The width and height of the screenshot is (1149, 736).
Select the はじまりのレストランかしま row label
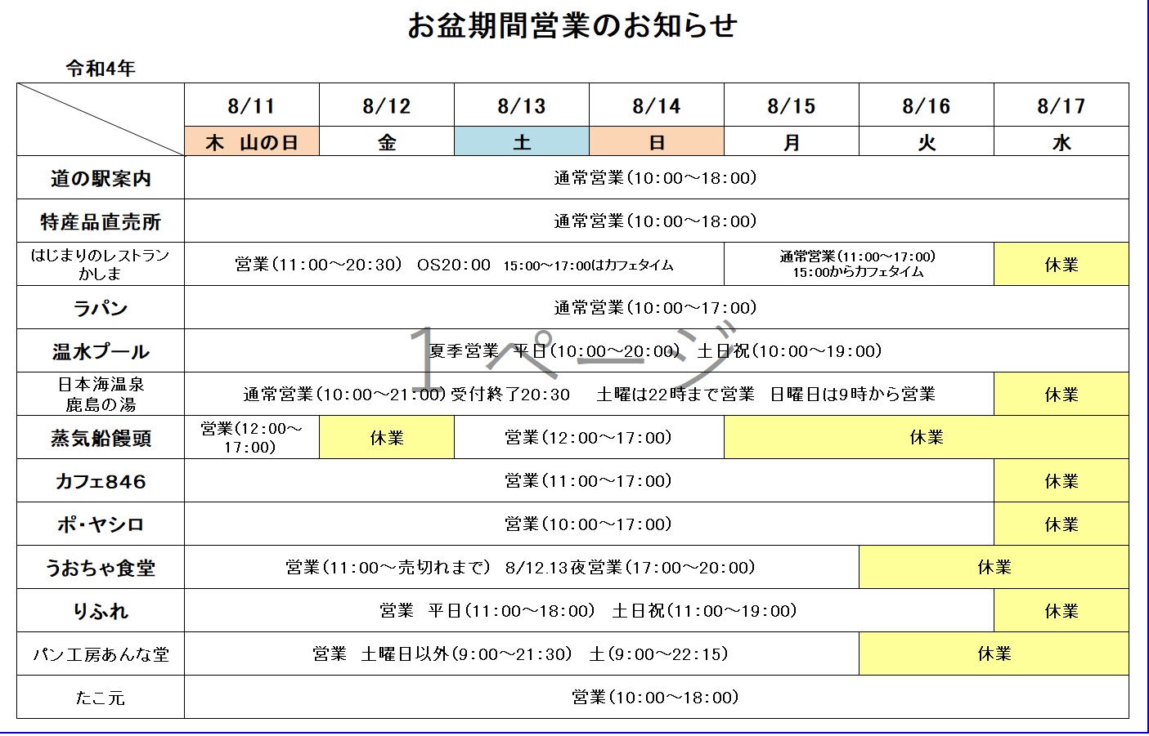point(101,265)
